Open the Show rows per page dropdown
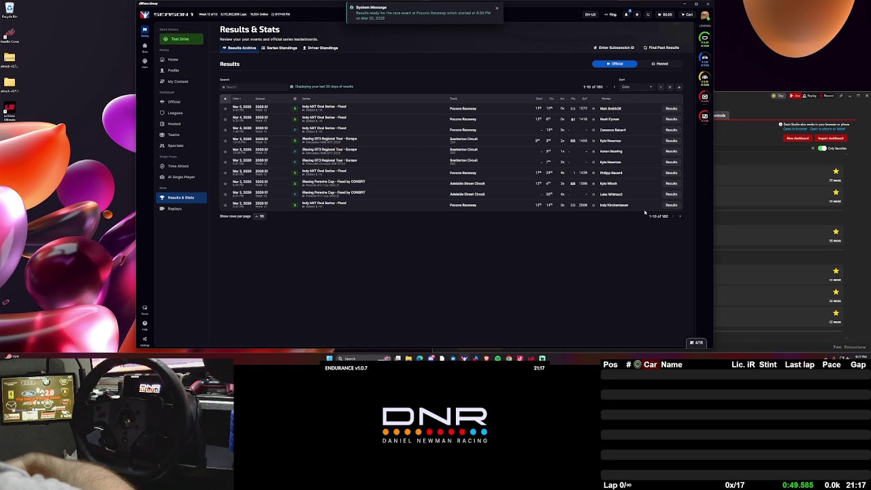 tap(259, 216)
